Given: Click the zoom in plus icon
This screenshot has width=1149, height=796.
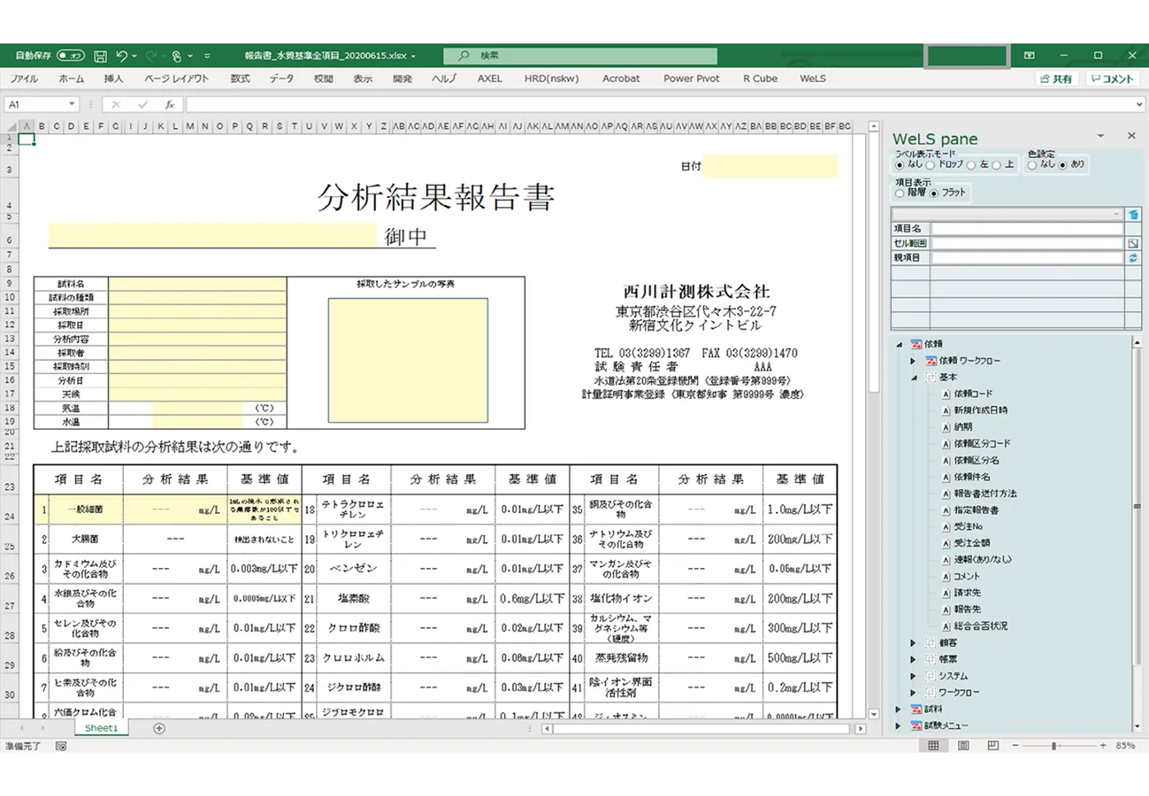Looking at the screenshot, I should (1102, 745).
